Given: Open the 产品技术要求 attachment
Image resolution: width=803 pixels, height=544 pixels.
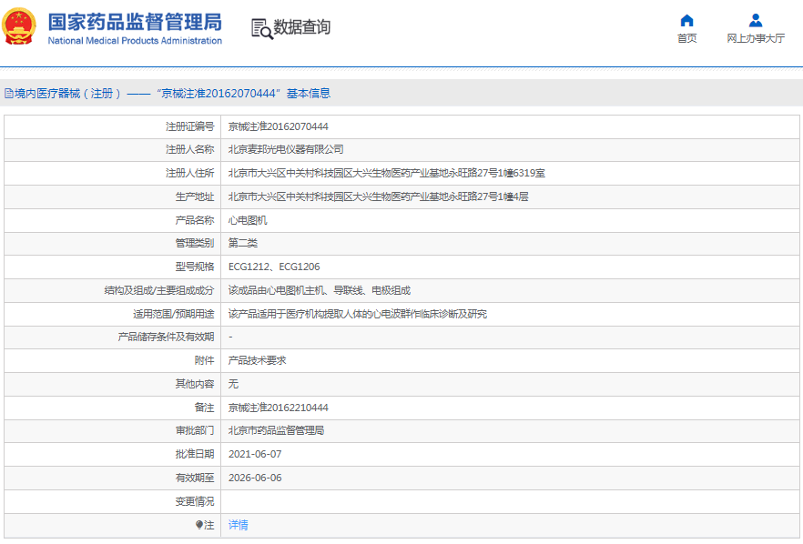Looking at the screenshot, I should click(x=257, y=360).
